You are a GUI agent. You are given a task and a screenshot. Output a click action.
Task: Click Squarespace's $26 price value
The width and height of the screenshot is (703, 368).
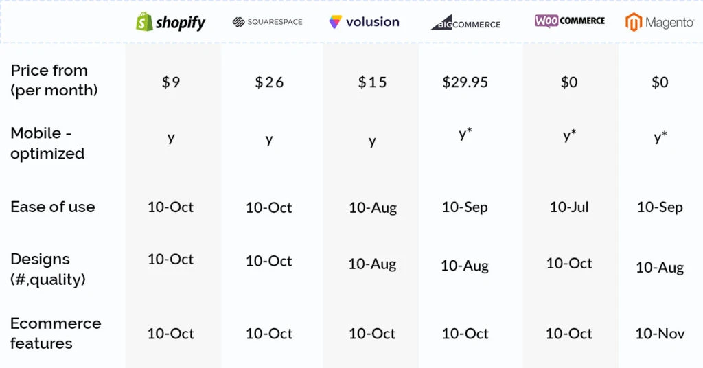(269, 82)
